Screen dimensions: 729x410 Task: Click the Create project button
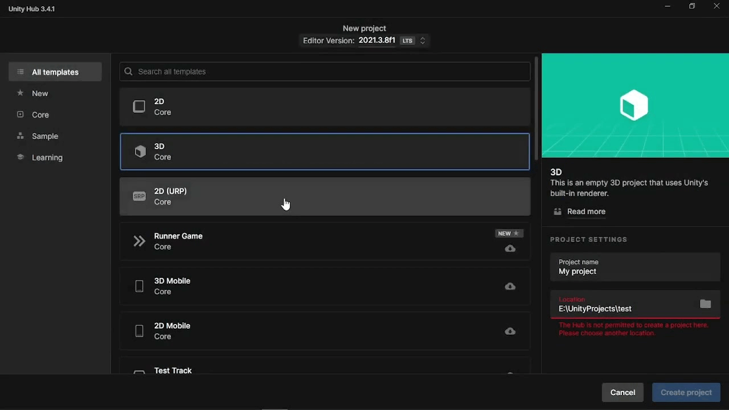click(686, 392)
